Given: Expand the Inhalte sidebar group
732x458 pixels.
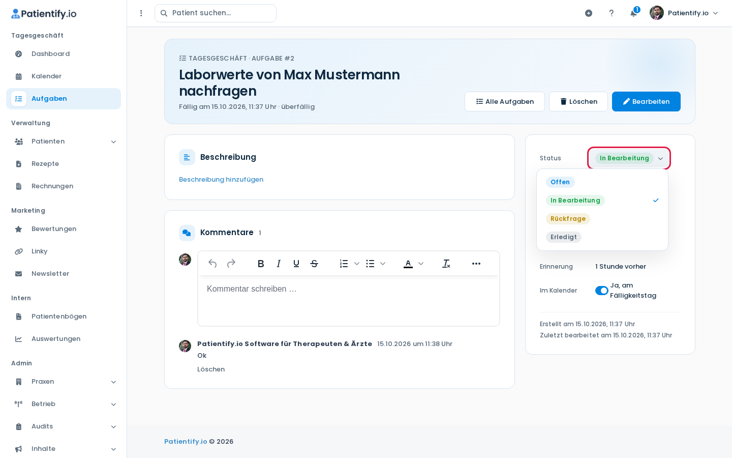Looking at the screenshot, I should [64, 449].
